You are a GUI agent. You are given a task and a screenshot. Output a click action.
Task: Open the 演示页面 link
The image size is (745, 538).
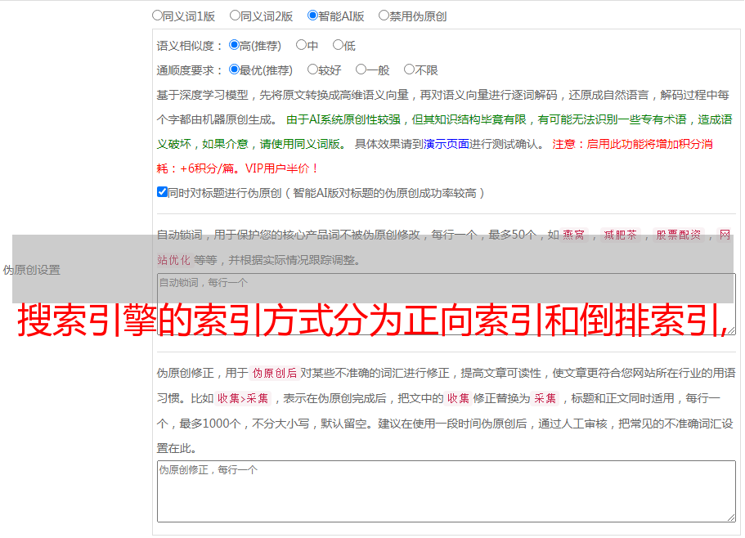tap(447, 144)
